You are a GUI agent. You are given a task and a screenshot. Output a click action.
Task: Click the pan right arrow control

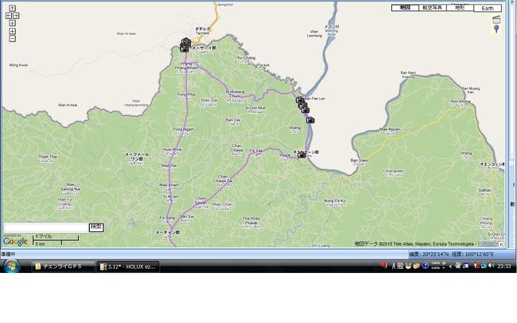[17, 15]
